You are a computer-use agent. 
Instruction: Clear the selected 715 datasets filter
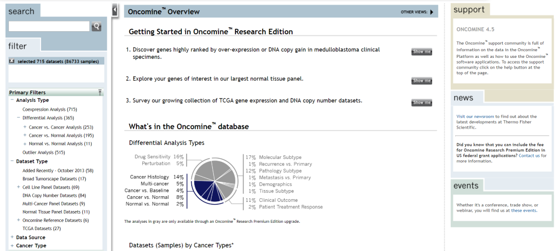point(12,61)
